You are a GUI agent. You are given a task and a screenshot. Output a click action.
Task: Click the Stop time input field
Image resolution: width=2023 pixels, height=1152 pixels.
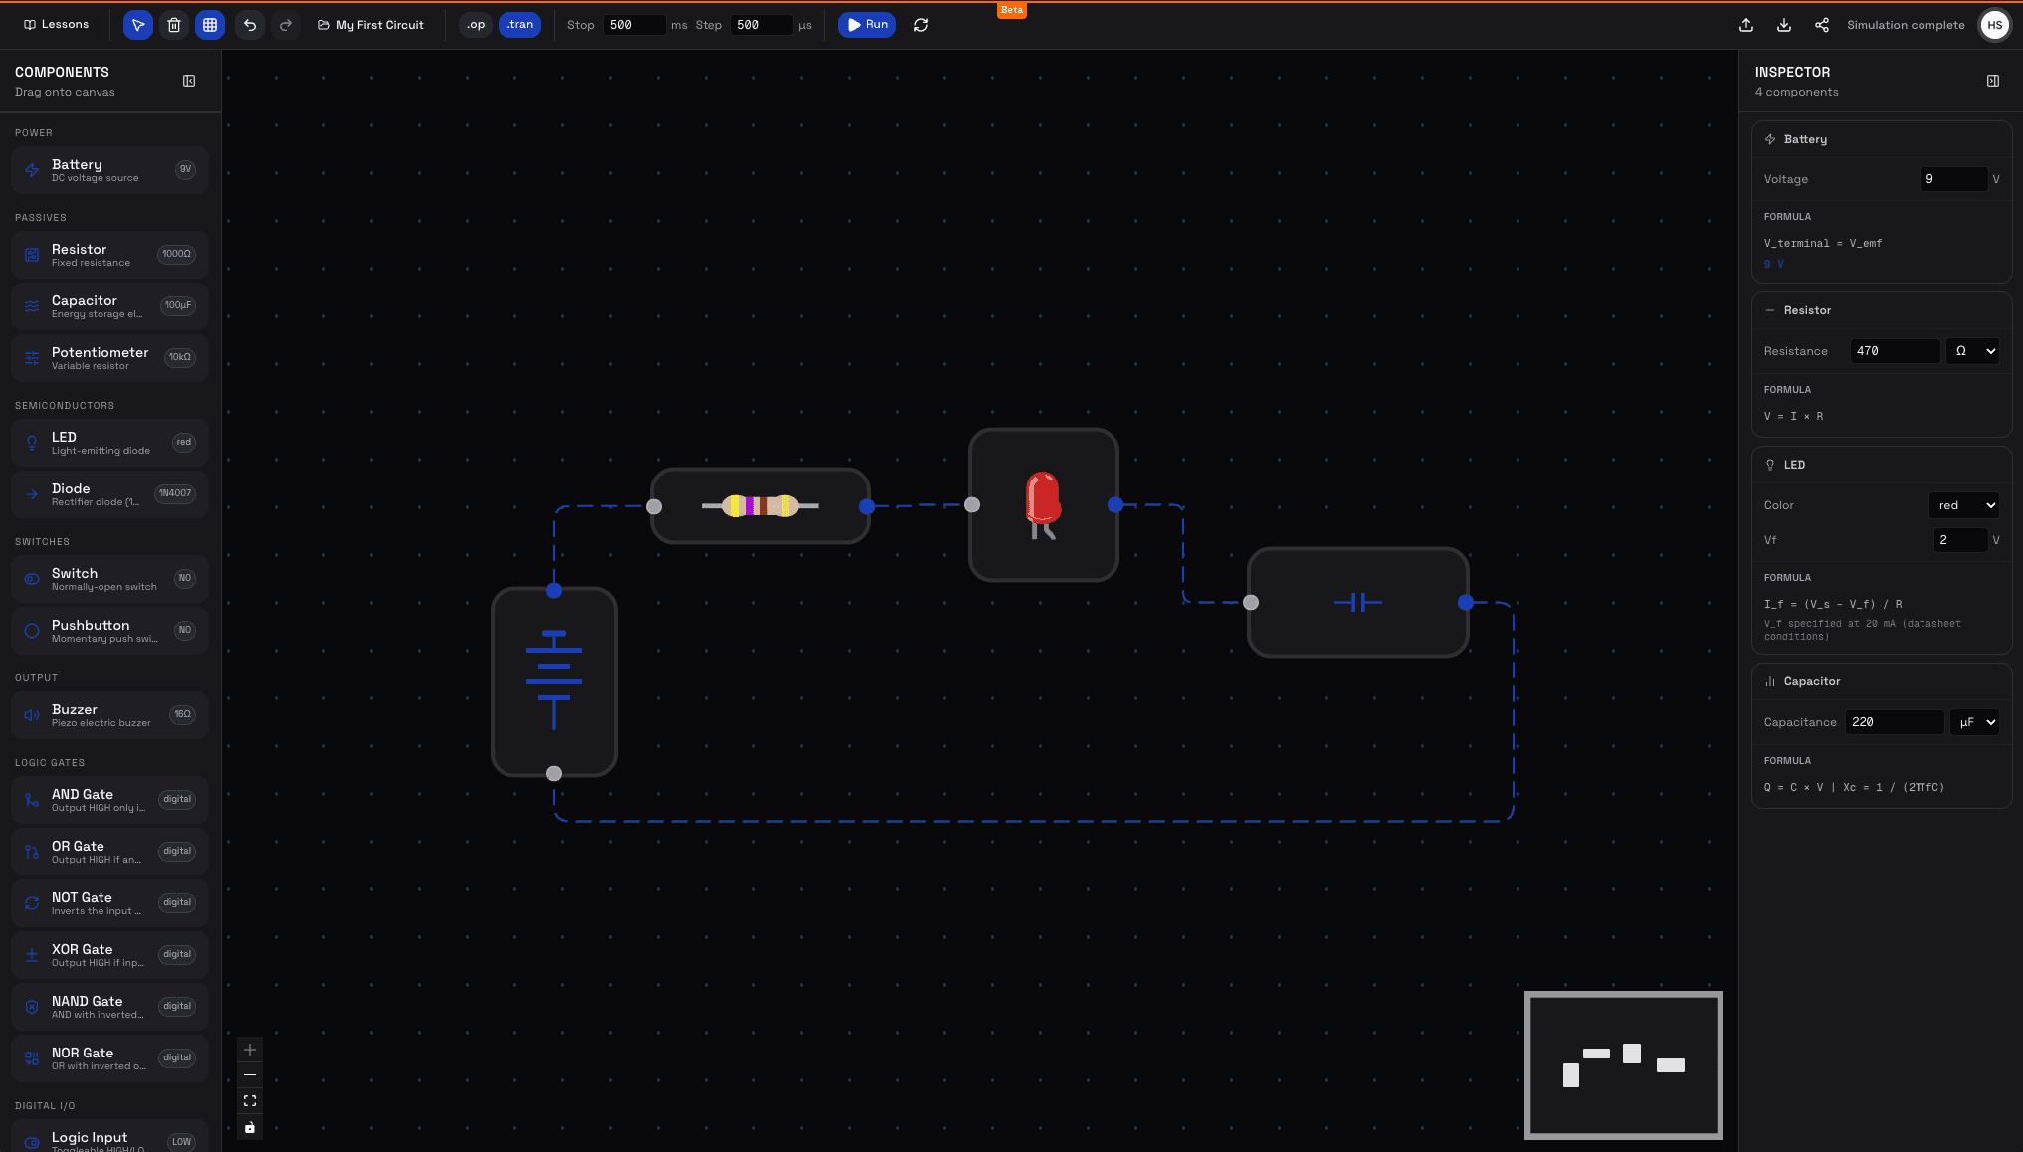click(634, 25)
